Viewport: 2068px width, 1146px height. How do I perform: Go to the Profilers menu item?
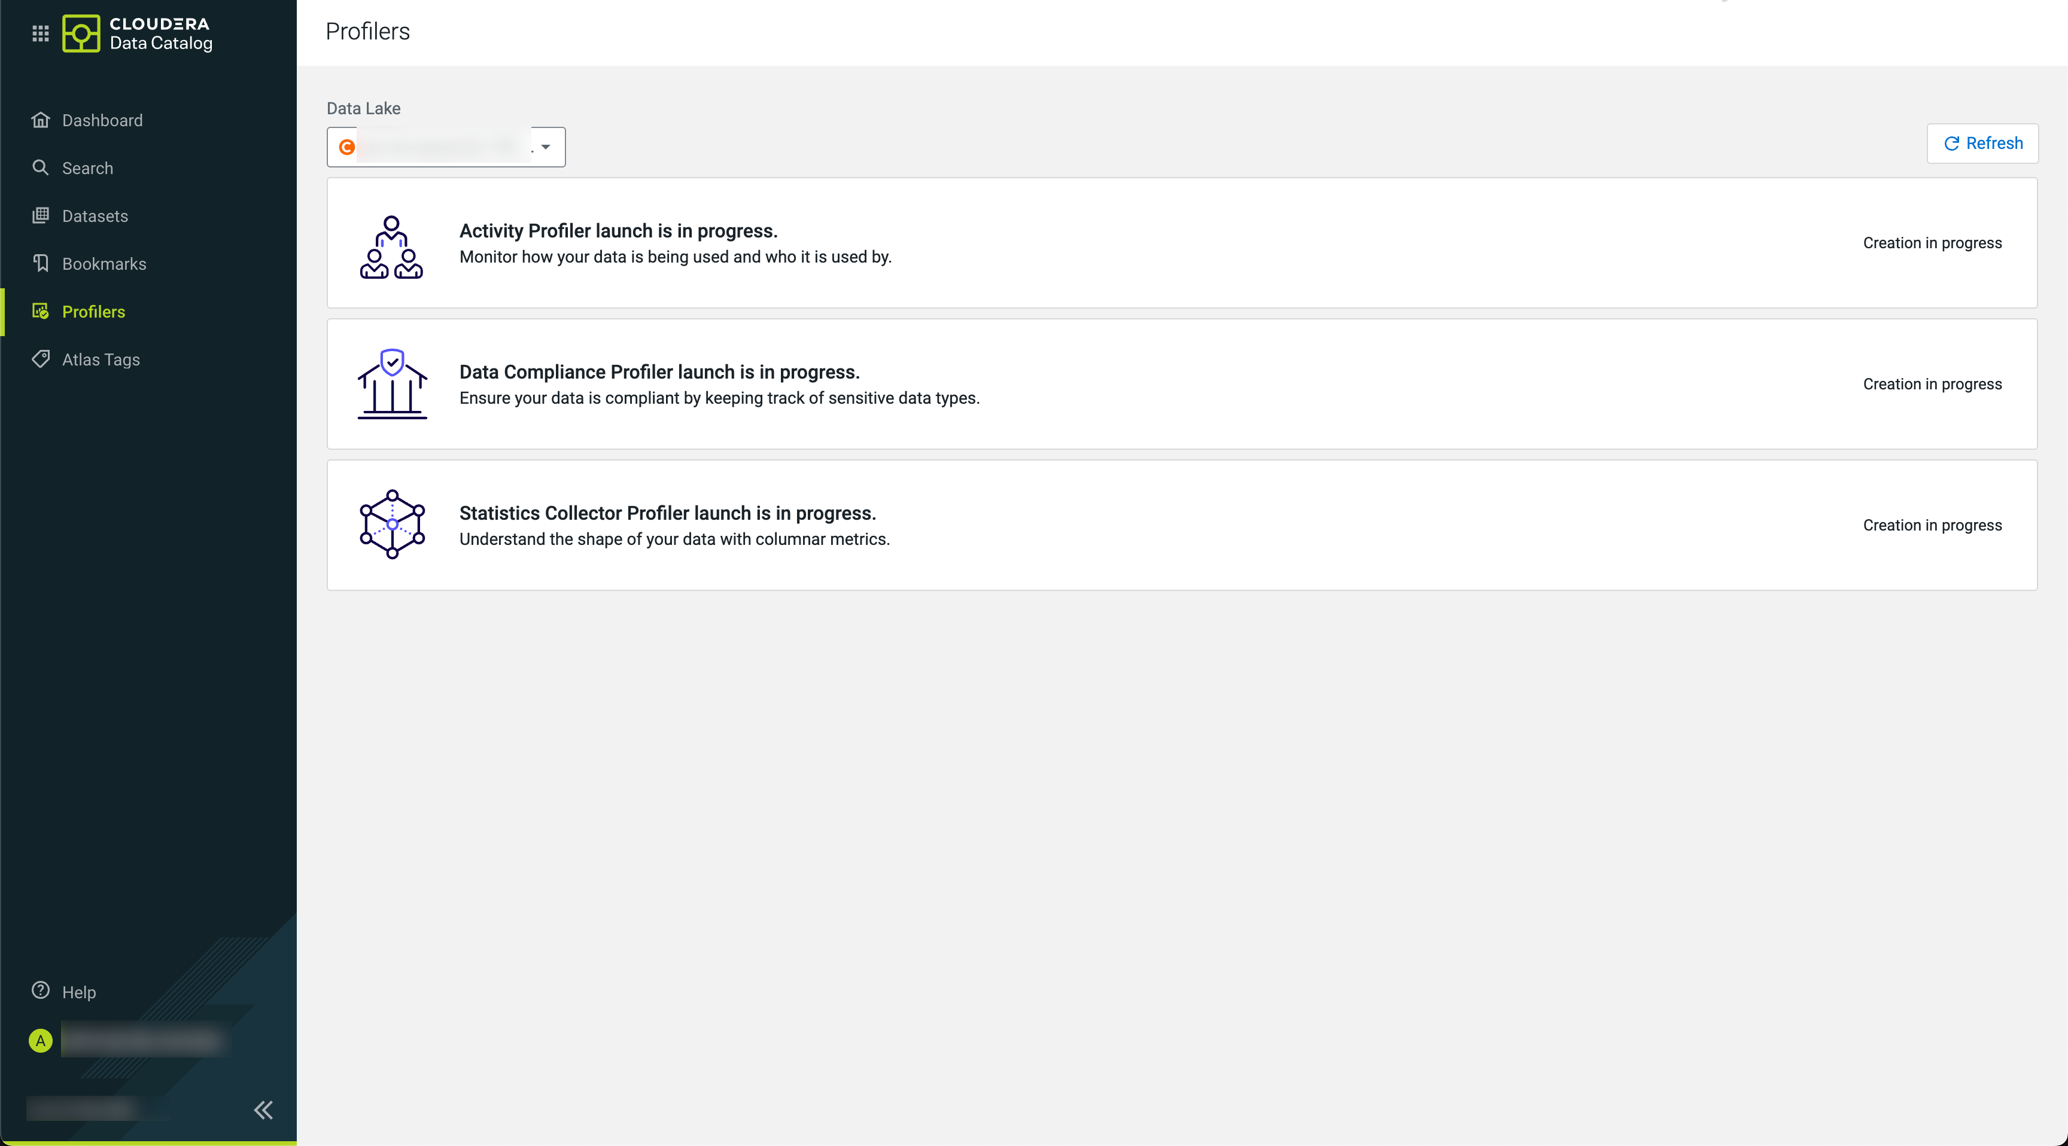click(x=93, y=312)
